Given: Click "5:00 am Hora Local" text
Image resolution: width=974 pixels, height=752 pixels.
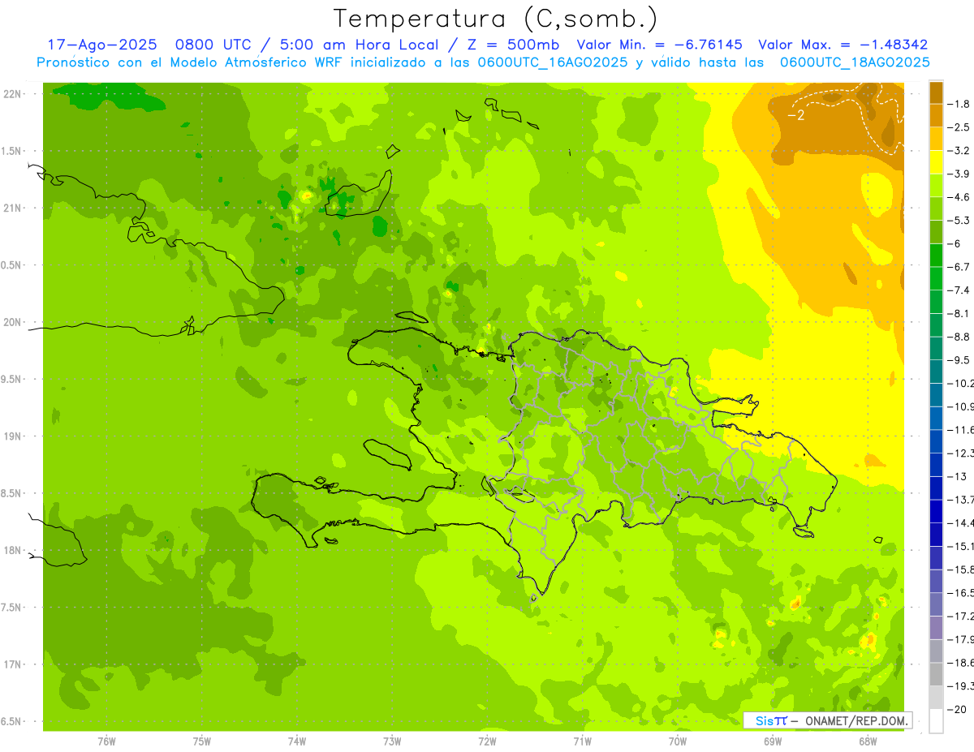Looking at the screenshot, I should (x=359, y=45).
